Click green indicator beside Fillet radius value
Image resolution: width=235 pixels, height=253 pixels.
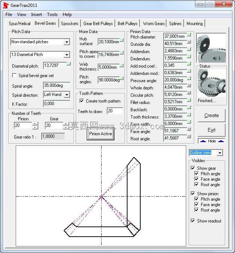pos(189,100)
